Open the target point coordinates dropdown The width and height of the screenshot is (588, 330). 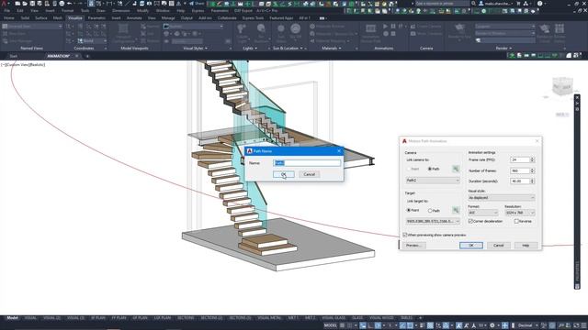tap(433, 221)
